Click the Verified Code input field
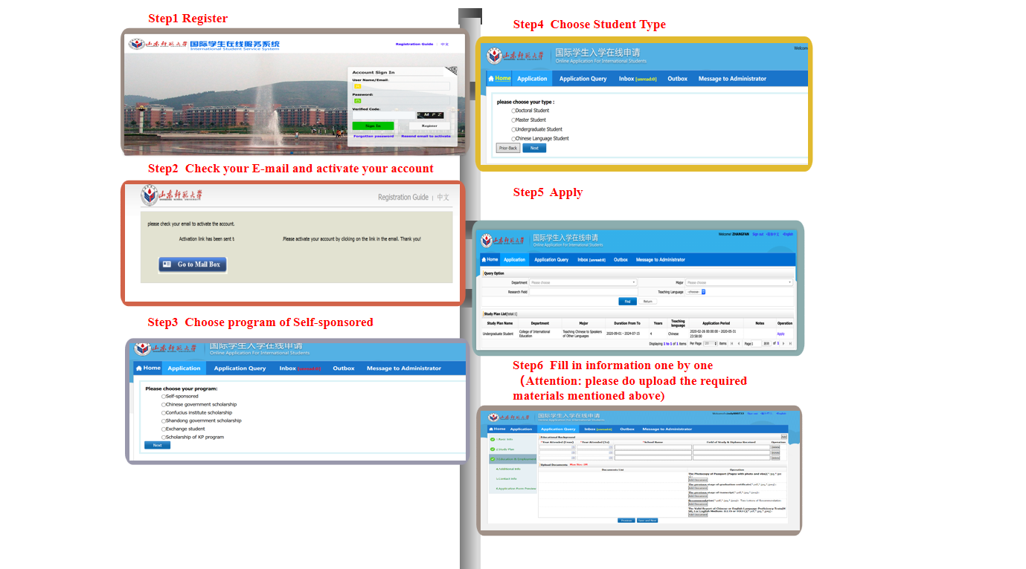Image resolution: width=1026 pixels, height=569 pixels. (383, 114)
